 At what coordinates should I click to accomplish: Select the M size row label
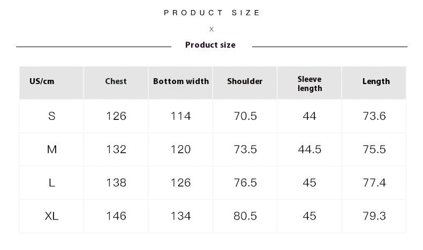tap(52, 149)
